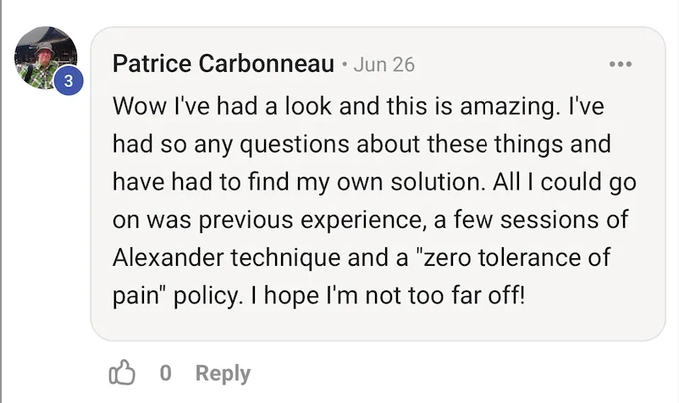Open the Patrice Carbonneau author name link
The image size is (679, 403).
pos(223,64)
